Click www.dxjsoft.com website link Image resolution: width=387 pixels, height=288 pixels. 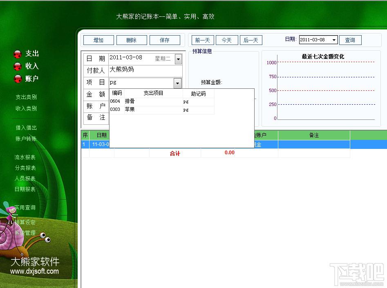click(x=35, y=271)
